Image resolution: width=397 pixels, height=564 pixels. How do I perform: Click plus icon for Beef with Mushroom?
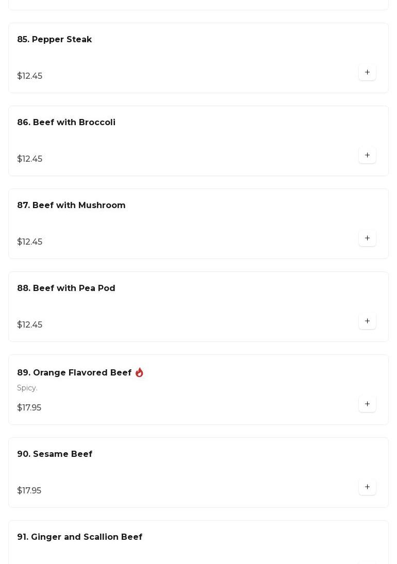click(x=367, y=238)
